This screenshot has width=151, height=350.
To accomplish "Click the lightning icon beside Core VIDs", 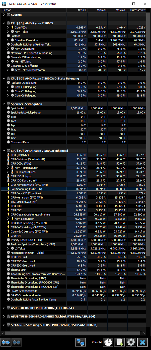I will click(x=12, y=27).
